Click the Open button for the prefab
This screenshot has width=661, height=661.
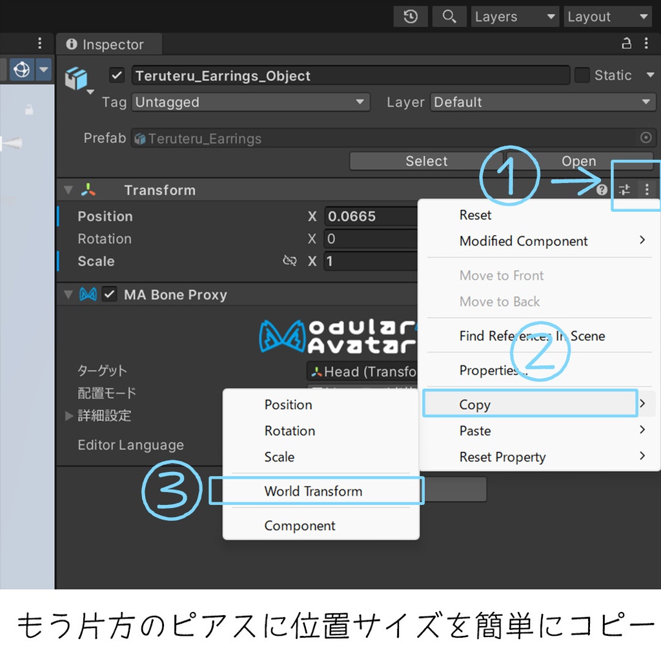coord(578,161)
